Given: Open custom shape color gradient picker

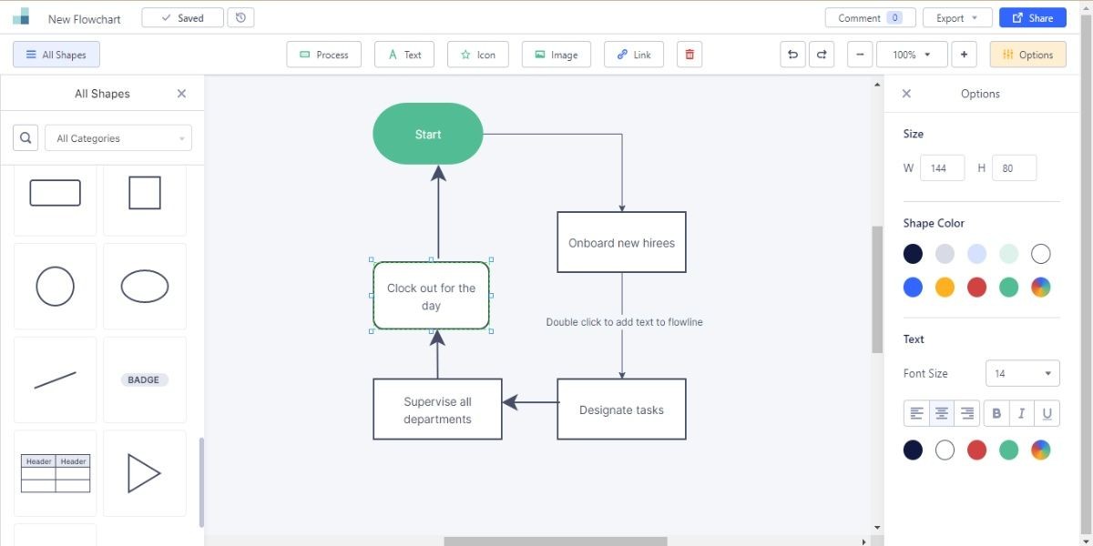Looking at the screenshot, I should coord(1041,288).
